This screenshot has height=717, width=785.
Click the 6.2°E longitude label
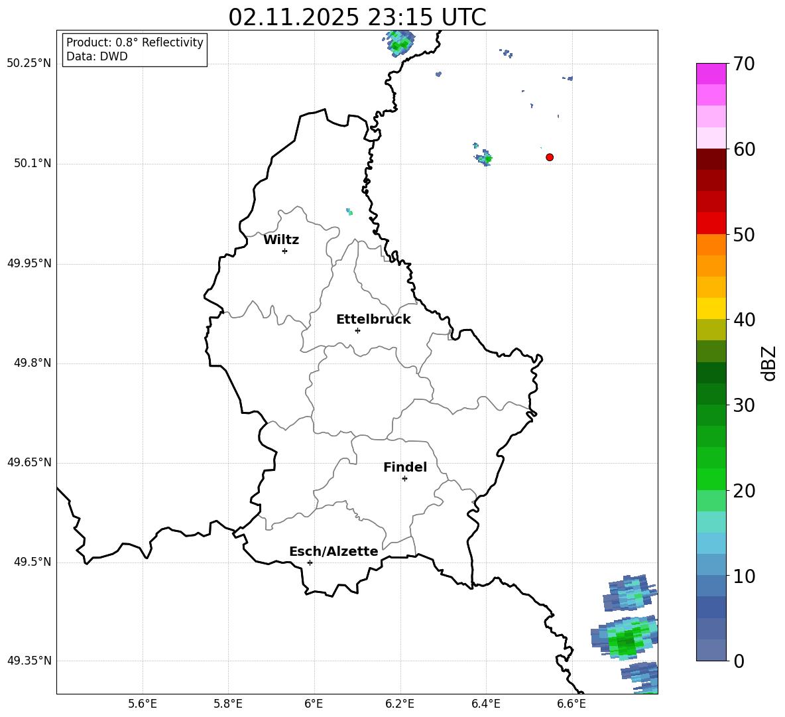point(400,704)
